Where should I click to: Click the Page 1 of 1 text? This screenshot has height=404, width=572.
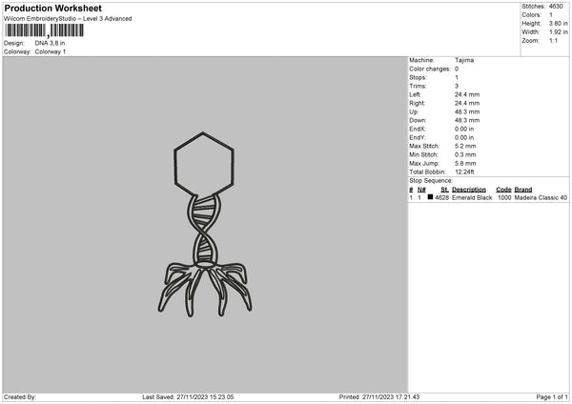[x=552, y=397]
